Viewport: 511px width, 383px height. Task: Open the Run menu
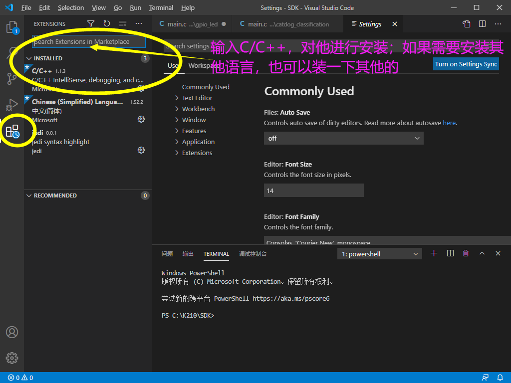(135, 7)
